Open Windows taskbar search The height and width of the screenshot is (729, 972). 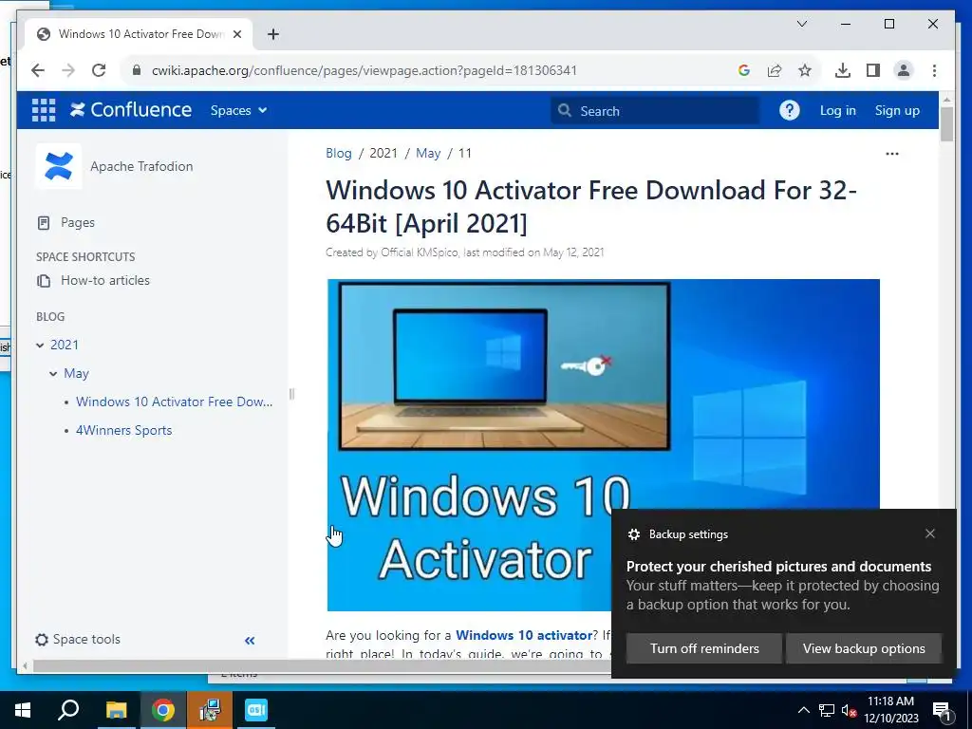(x=68, y=710)
